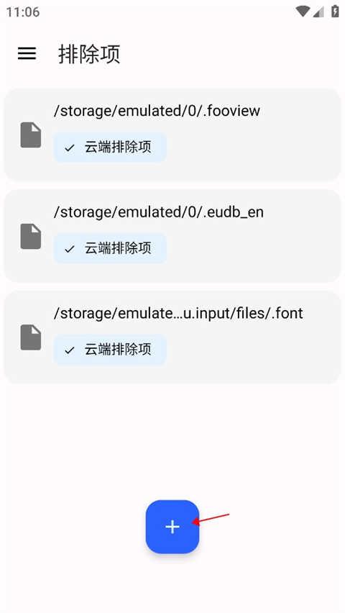This screenshot has height=613, width=345.
Task: Tap the blue plus add button
Action: tap(172, 527)
